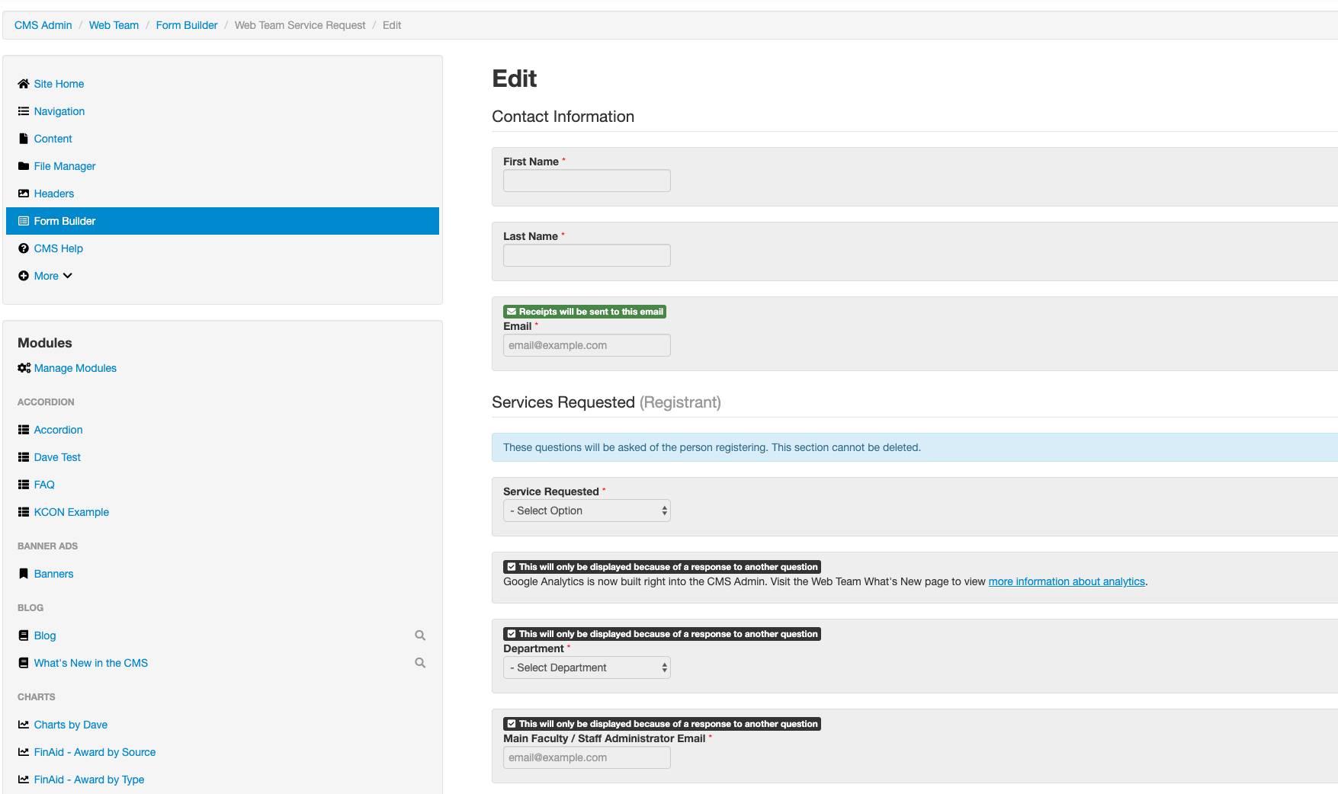Click the search icon next to Blog
Viewport: 1338px width, 794px height.
click(420, 636)
